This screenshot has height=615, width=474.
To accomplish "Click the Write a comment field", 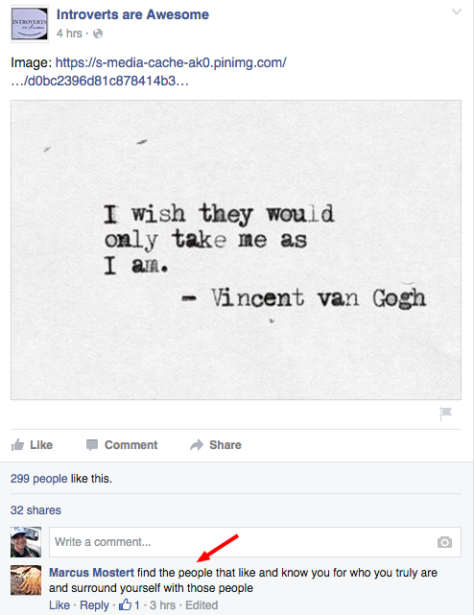I will [254, 542].
